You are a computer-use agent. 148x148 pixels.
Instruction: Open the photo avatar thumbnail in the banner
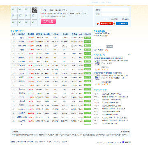coord(35,10)
